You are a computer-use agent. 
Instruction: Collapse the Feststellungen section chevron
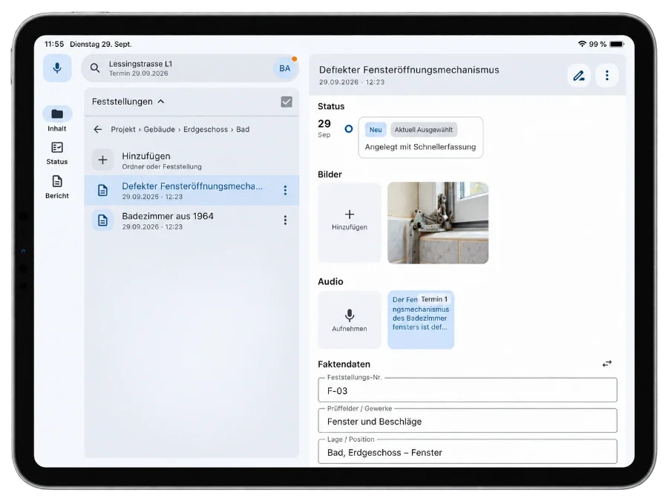[x=161, y=102]
